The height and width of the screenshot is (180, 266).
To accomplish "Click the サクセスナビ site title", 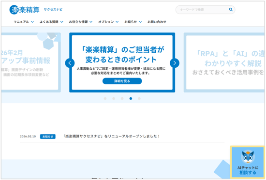I will coord(53,10).
